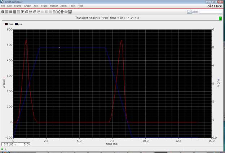Expand the Axis menu
The width and height of the screenshot is (225, 153).
coord(36,6)
